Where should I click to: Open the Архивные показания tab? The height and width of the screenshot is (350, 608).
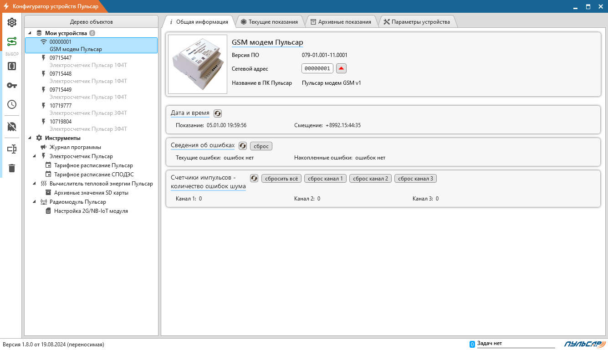[x=341, y=22]
